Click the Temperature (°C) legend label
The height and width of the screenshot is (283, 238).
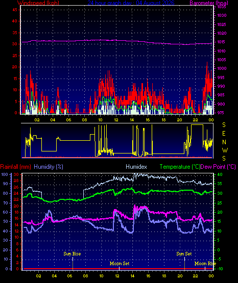(180, 167)
